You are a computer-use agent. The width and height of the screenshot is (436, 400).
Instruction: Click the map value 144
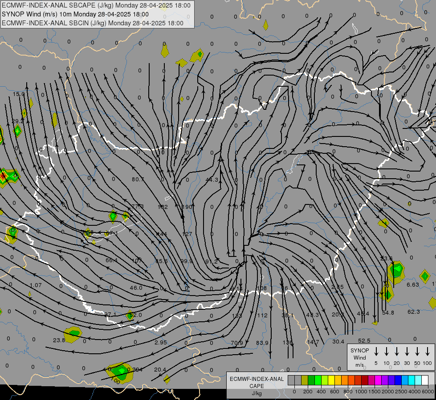click(x=162, y=234)
